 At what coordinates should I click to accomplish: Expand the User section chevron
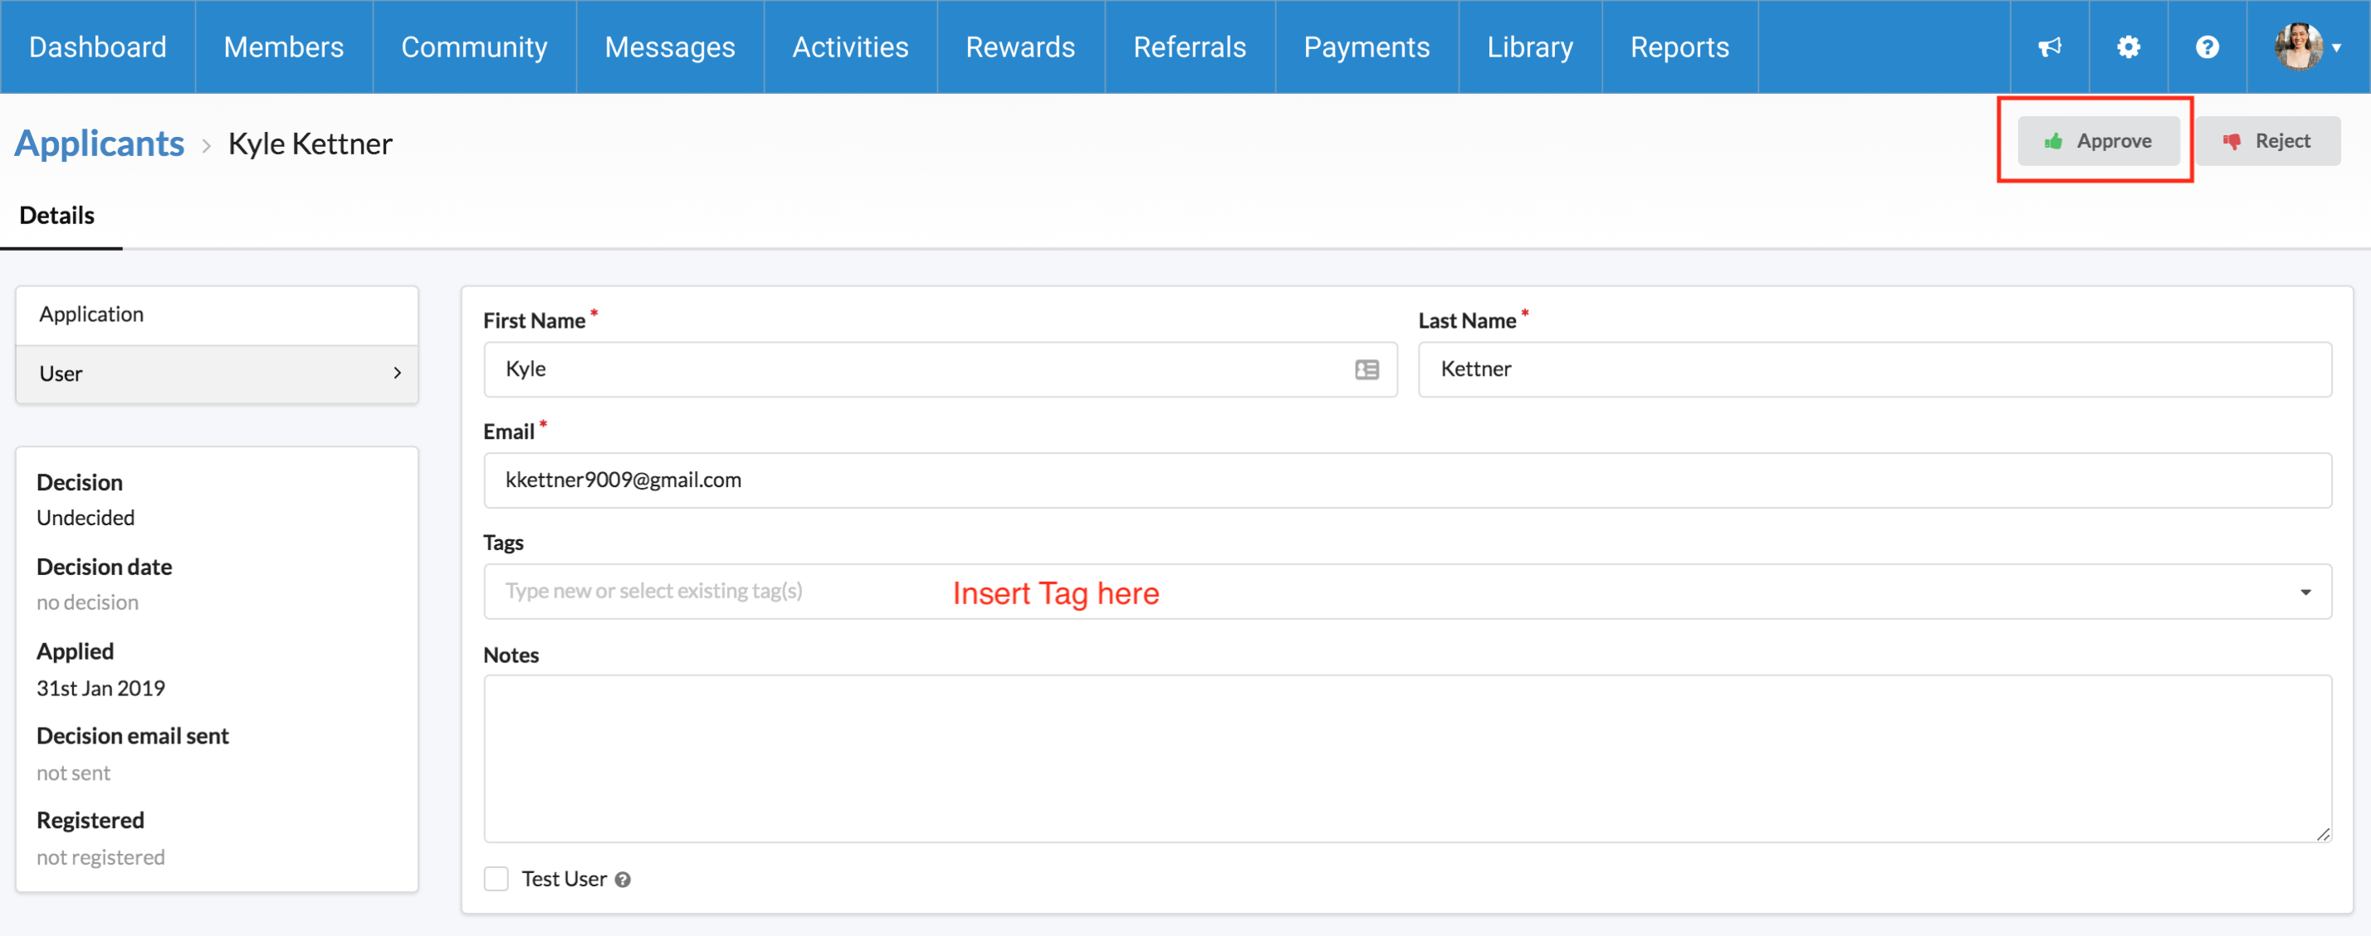coord(398,373)
